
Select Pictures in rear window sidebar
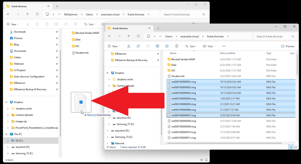(x=18, y=38)
